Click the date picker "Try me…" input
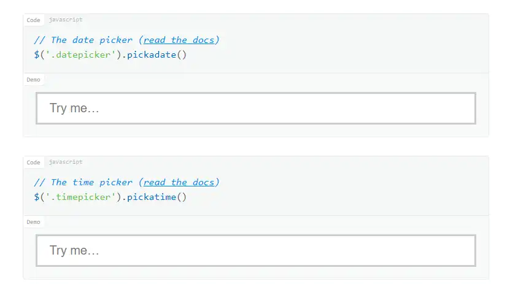 tap(255, 109)
